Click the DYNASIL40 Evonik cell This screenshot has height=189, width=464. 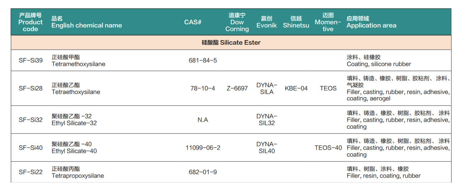pos(266,148)
